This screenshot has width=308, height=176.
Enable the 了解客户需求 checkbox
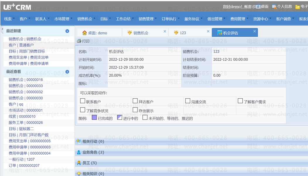coord(240,101)
